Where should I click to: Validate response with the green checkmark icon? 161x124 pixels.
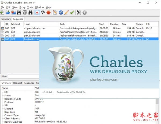(72, 13)
